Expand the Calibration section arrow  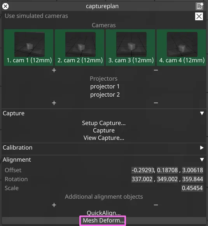202,148
